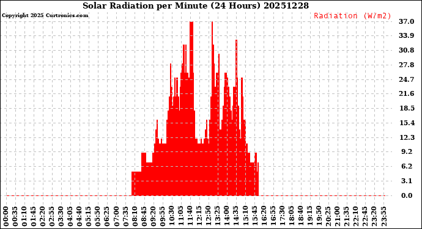This screenshot has height=229, width=422.
Task: Click the x-axis time label 08:10
Action: pyautogui.click(x=135, y=217)
